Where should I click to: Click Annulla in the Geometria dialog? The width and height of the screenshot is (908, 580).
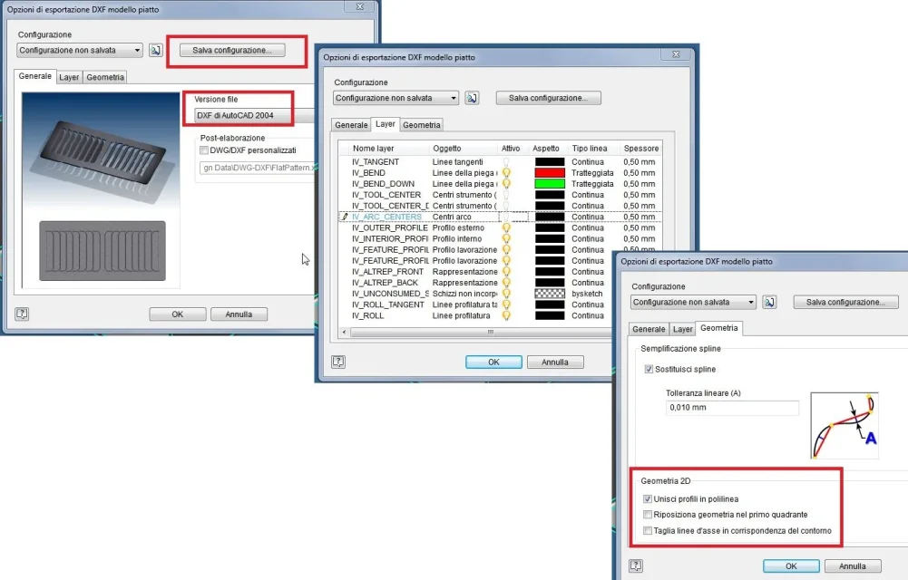[853, 566]
